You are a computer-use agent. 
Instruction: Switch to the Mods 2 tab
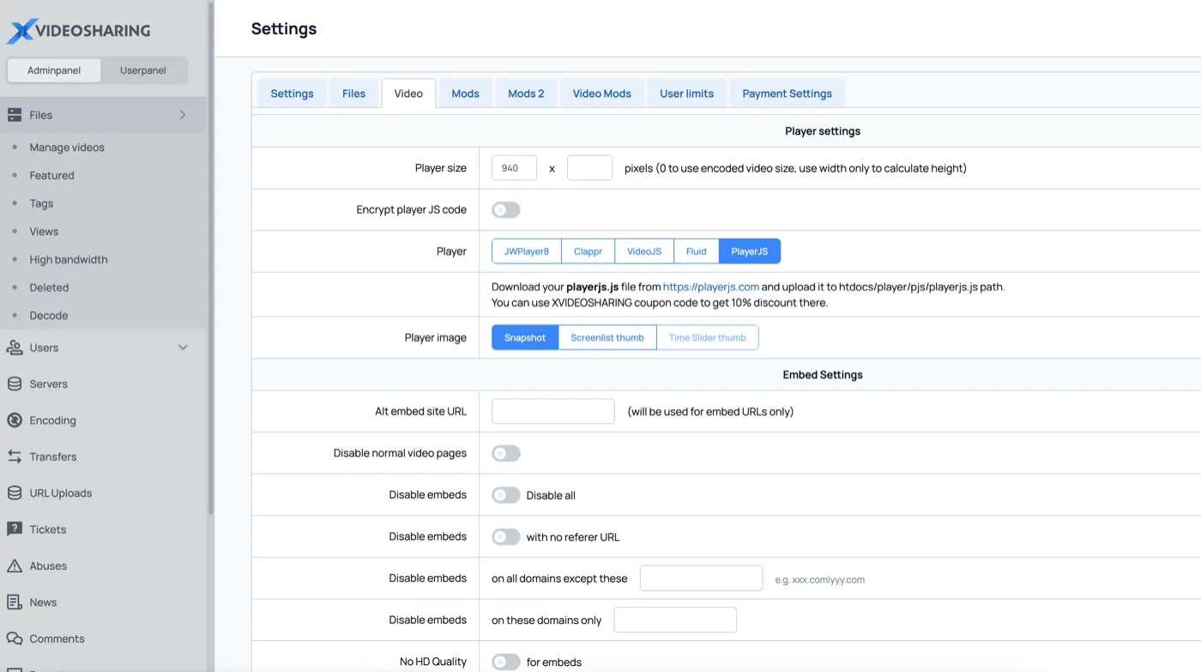coord(526,94)
